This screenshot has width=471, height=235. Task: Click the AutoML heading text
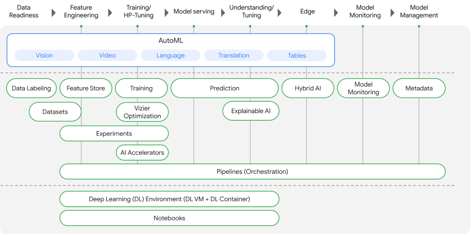pyautogui.click(x=171, y=41)
